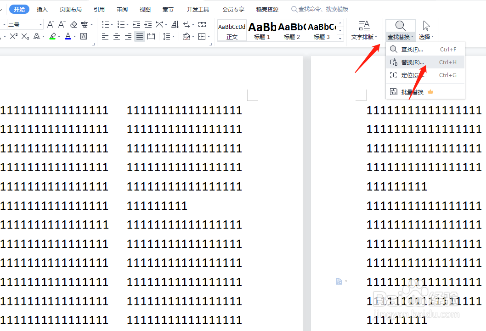Open the paragraph dialog launcher

pyautogui.click(x=211, y=44)
